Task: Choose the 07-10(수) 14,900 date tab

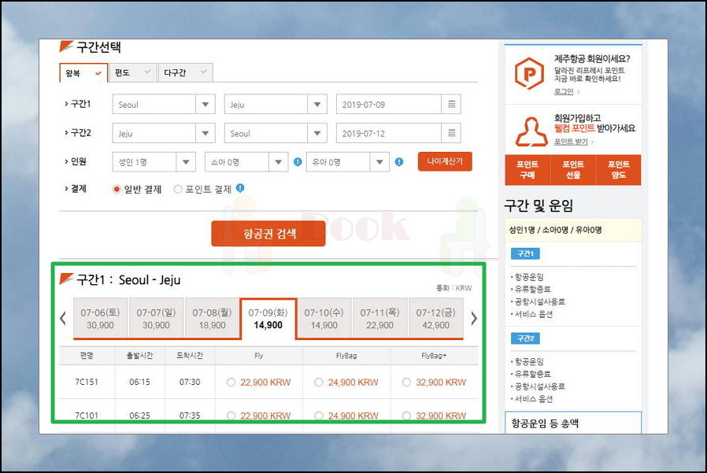Action: click(x=324, y=318)
